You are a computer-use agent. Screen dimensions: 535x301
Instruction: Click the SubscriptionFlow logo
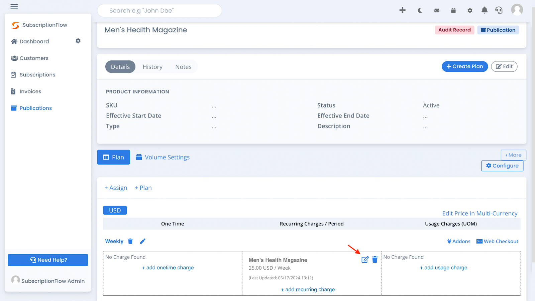pos(39,25)
